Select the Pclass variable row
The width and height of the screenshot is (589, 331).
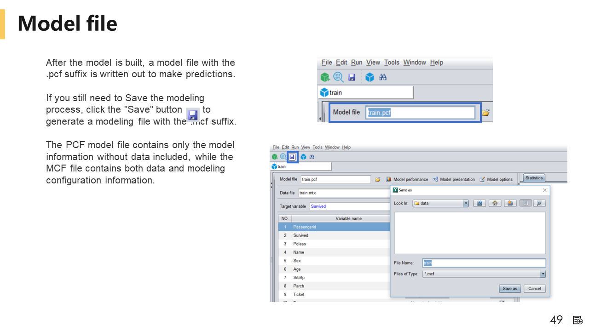point(334,244)
